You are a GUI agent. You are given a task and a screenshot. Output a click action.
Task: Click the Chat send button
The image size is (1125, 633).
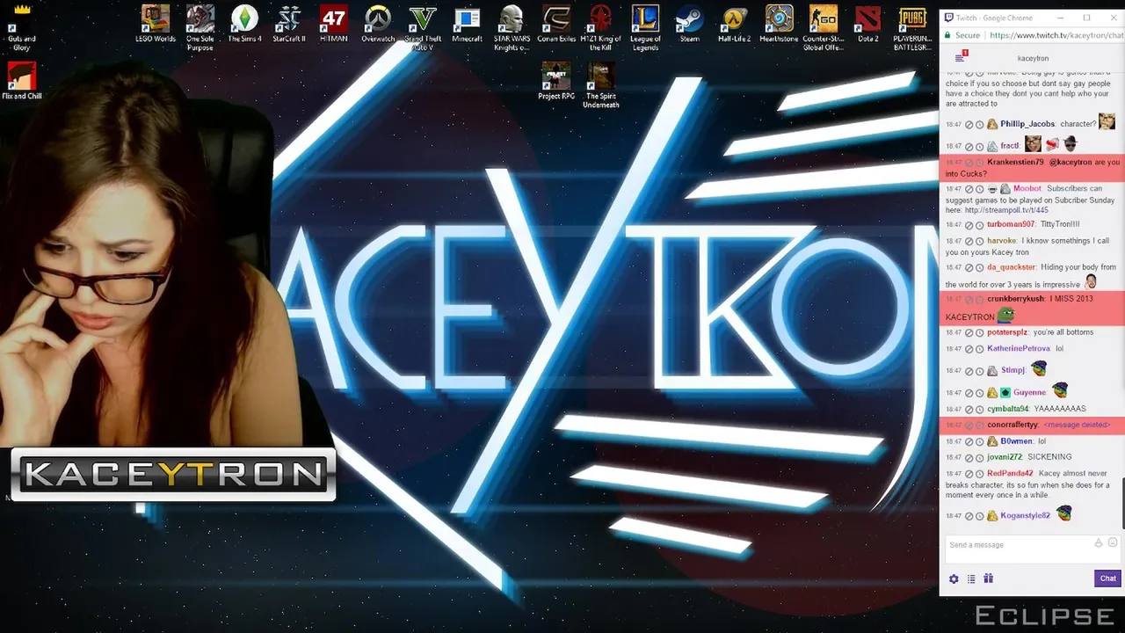click(1107, 578)
